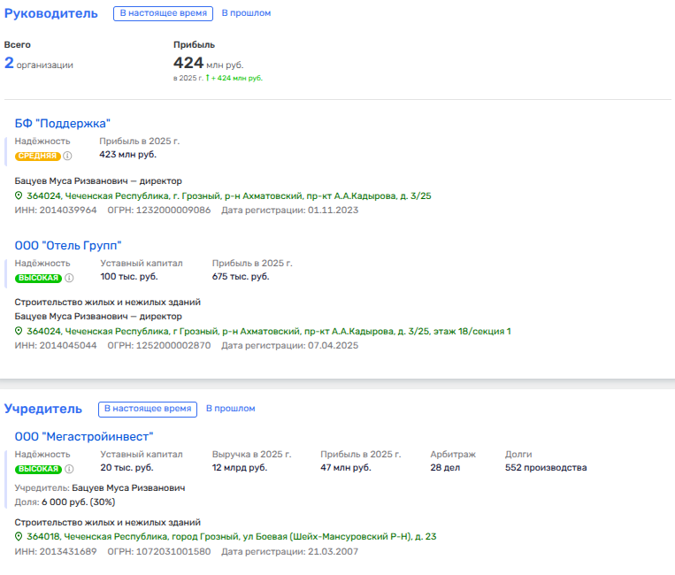Viewport: 675px width, 575px height.
Task: Click ВЫСОКАЯ reliability badge for Отель Групп
Action: [38, 278]
